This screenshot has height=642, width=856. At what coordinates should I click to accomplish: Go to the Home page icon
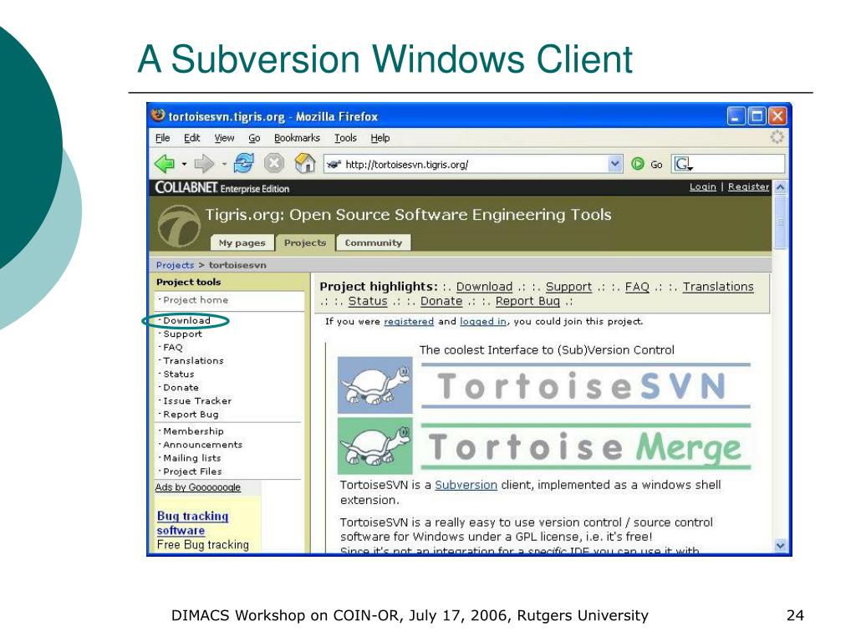[x=304, y=163]
